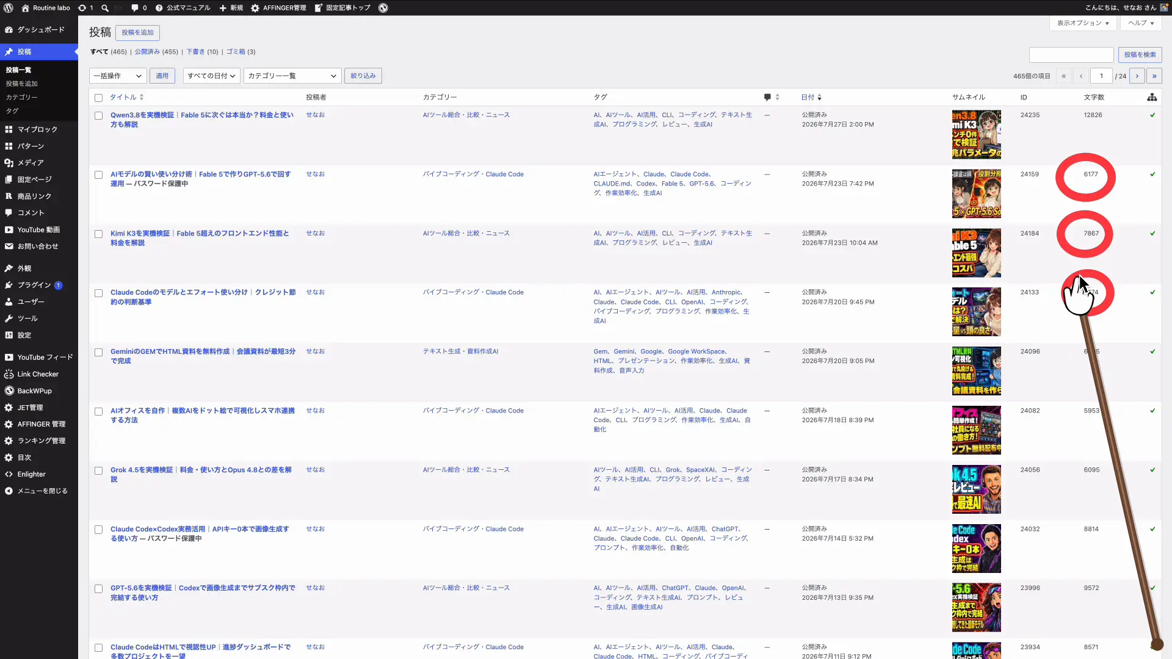Check the Kimi K3を実機検証 post row
The width and height of the screenshot is (1172, 659).
coord(98,234)
